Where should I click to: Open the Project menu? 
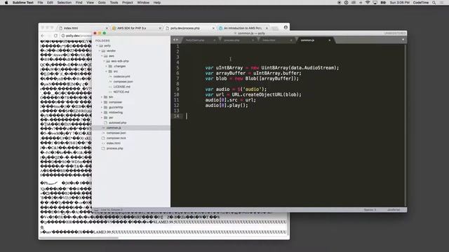(128, 3)
